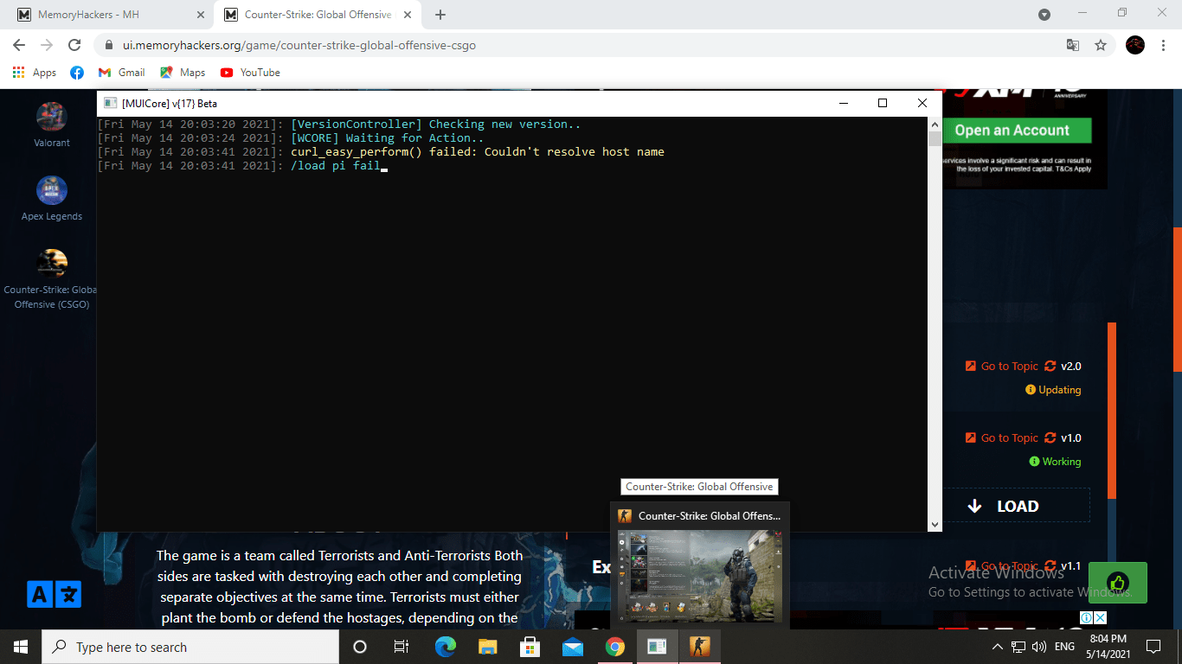Switch to the MemoryHackers - MH tab
The height and width of the screenshot is (664, 1182).
[108, 15]
